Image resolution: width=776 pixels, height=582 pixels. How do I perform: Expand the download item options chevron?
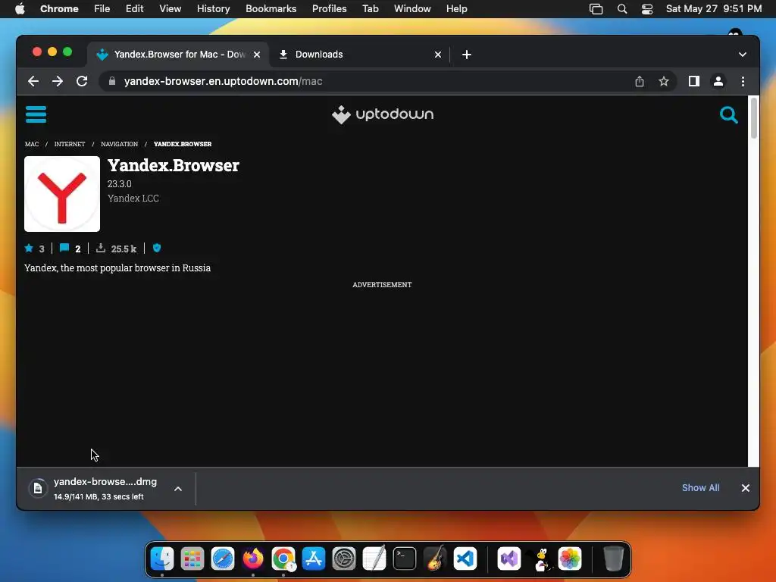tap(178, 489)
